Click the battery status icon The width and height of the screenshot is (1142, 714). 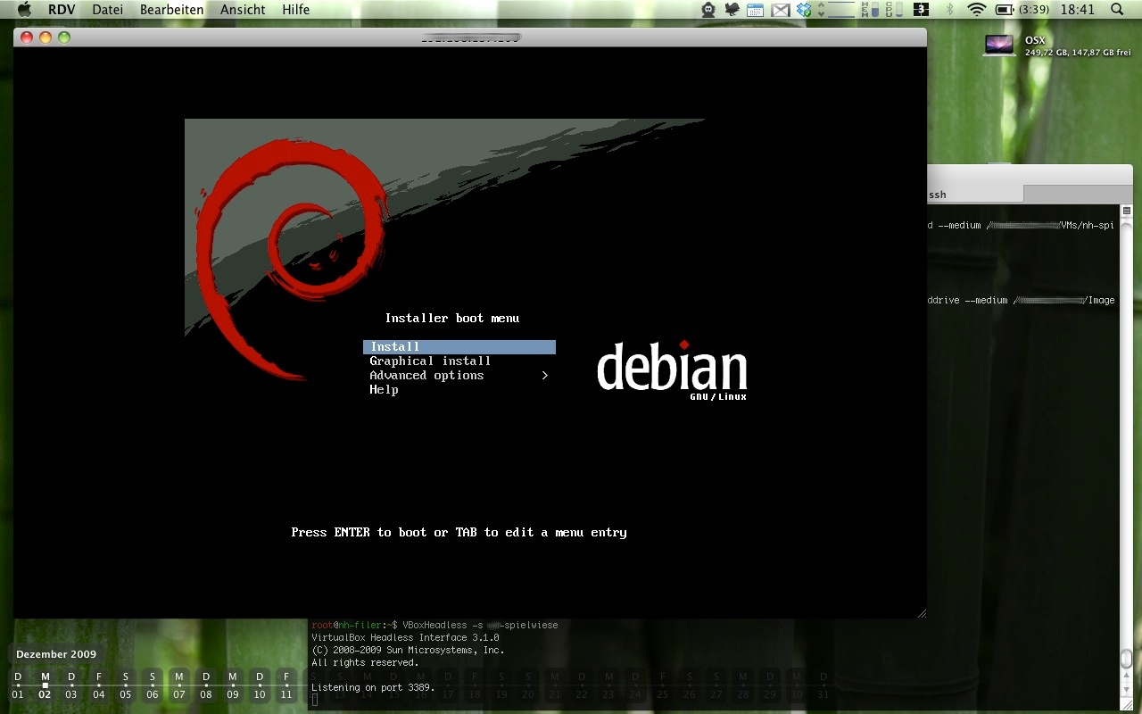pos(1005,10)
